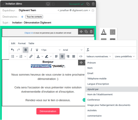Open the Format menu
This screenshot has width=138, height=120.
22,43
